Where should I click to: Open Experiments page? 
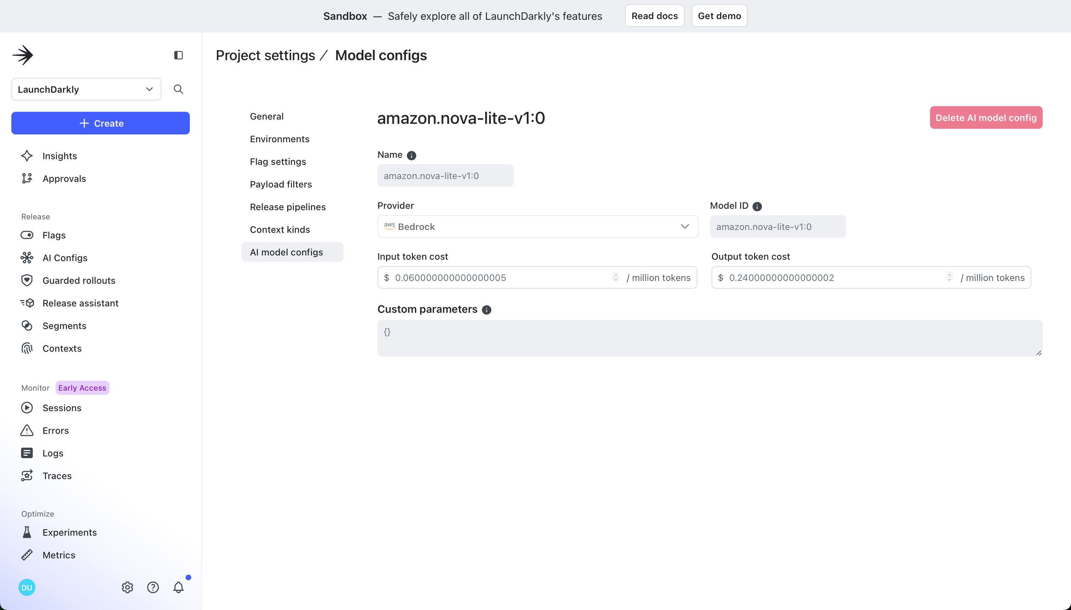[x=69, y=532]
